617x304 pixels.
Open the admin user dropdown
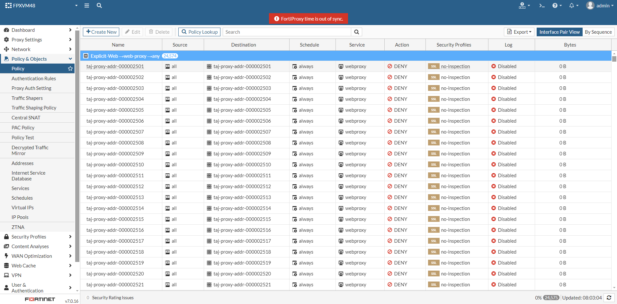pyautogui.click(x=600, y=5)
